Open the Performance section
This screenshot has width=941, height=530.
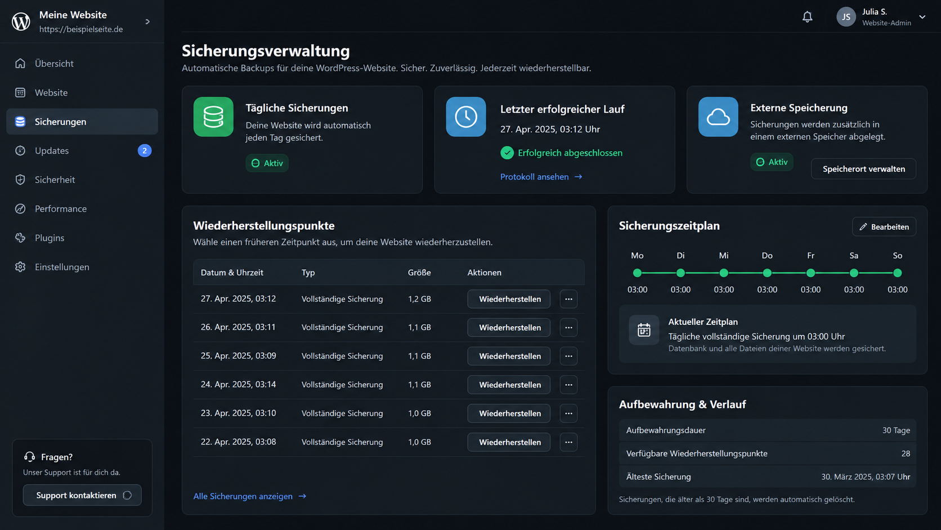click(82, 208)
